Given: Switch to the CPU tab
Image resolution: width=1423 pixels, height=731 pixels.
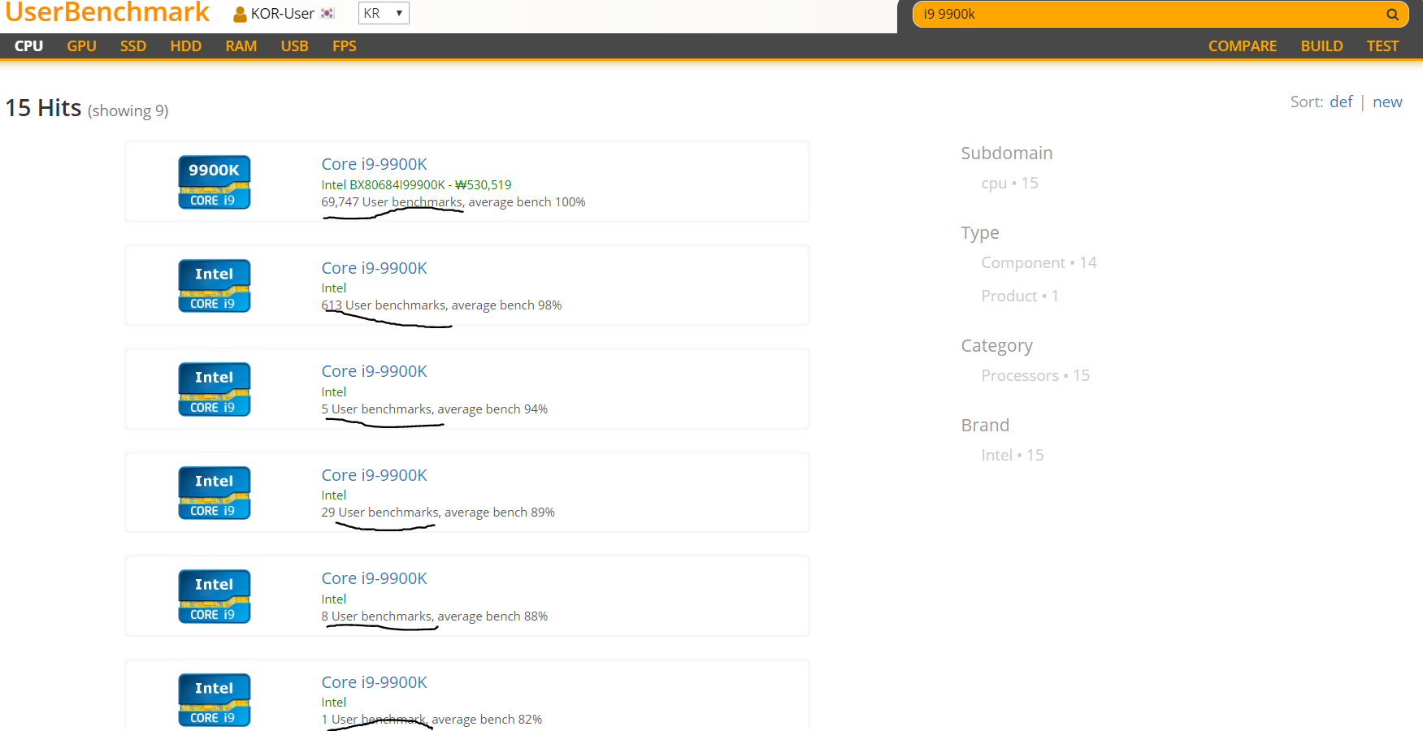Looking at the screenshot, I should [x=28, y=46].
